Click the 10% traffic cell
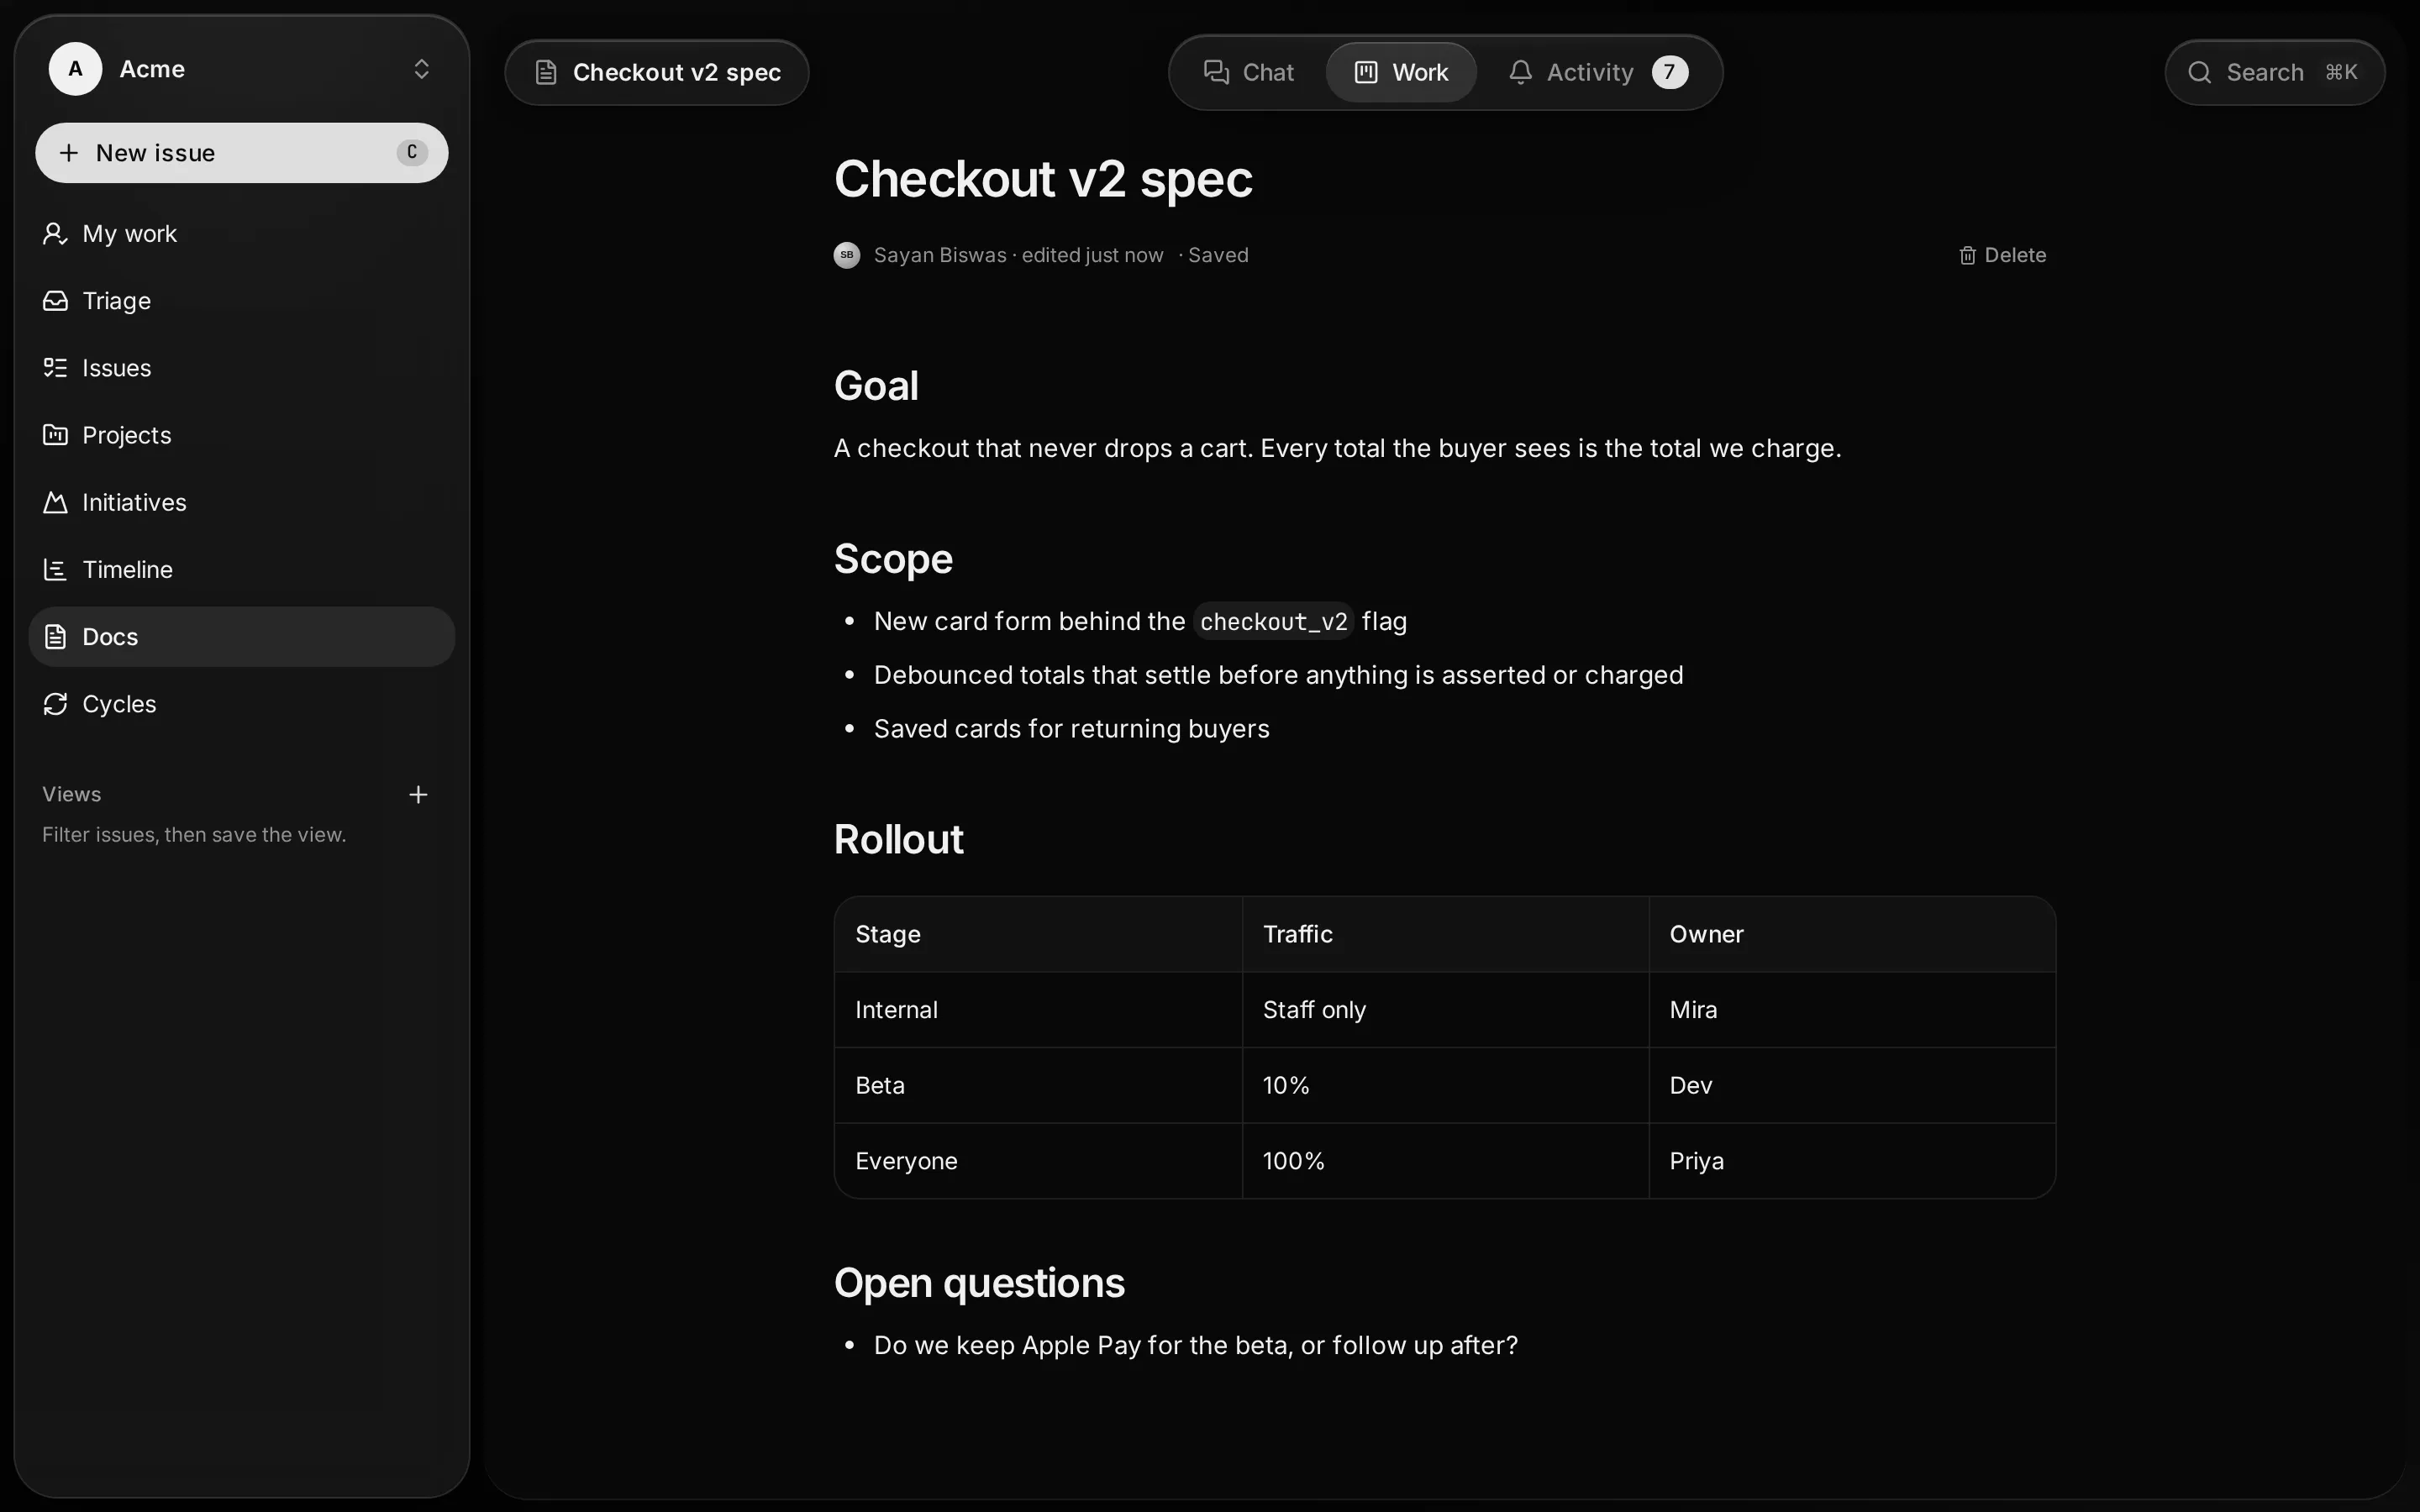Viewport: 2420px width, 1512px height. coord(1445,1086)
